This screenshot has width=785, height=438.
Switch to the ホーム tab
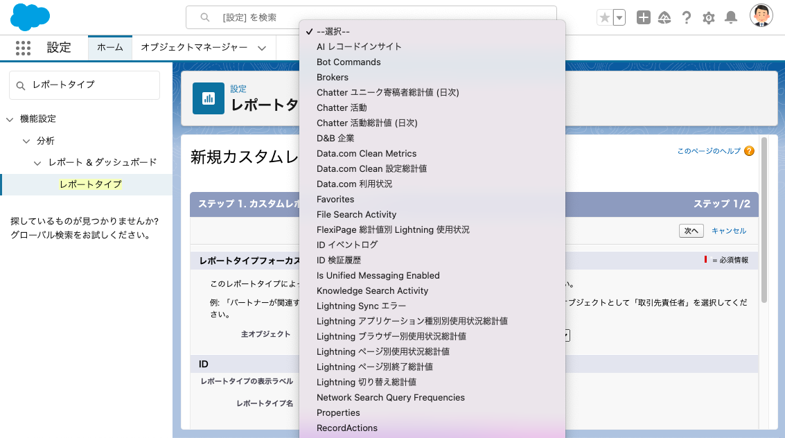[110, 48]
